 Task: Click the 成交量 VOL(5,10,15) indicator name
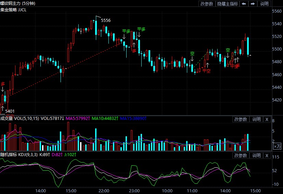(20, 119)
